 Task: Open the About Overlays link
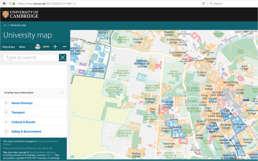click(x=22, y=103)
